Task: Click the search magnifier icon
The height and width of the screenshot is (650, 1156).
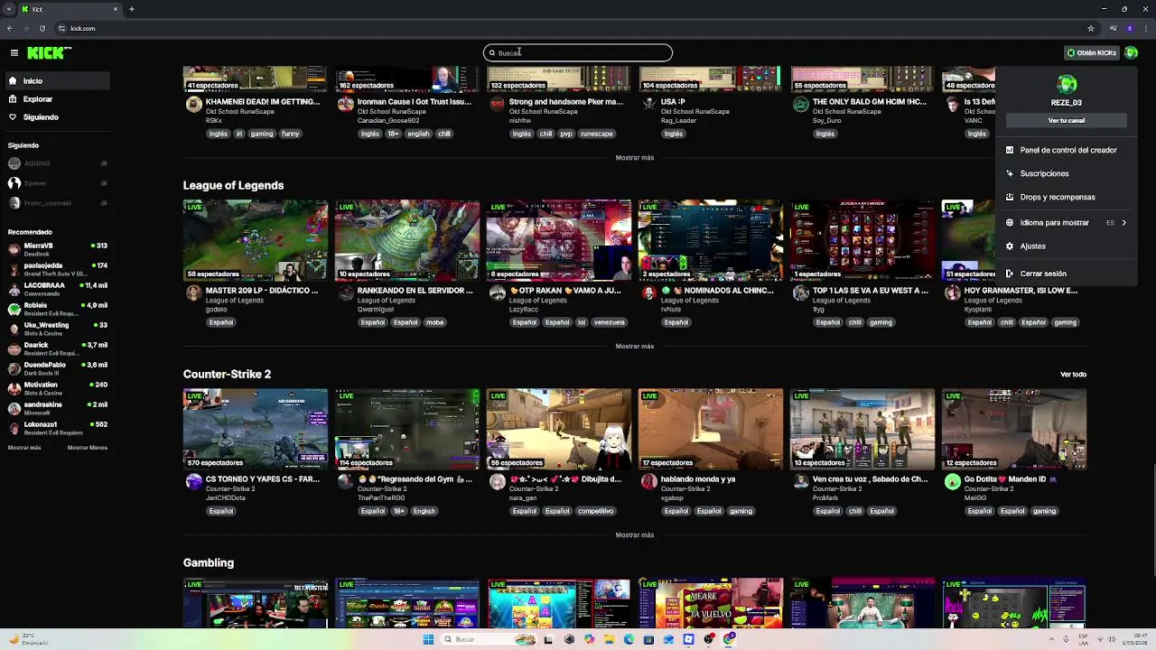Action: 492,53
